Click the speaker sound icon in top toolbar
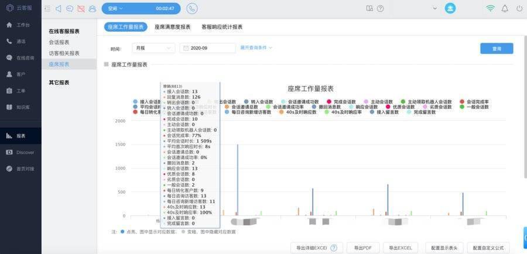The height and width of the screenshot is (254, 527). 59,8
